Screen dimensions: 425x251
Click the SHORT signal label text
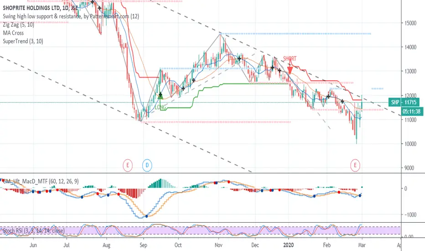[290, 58]
